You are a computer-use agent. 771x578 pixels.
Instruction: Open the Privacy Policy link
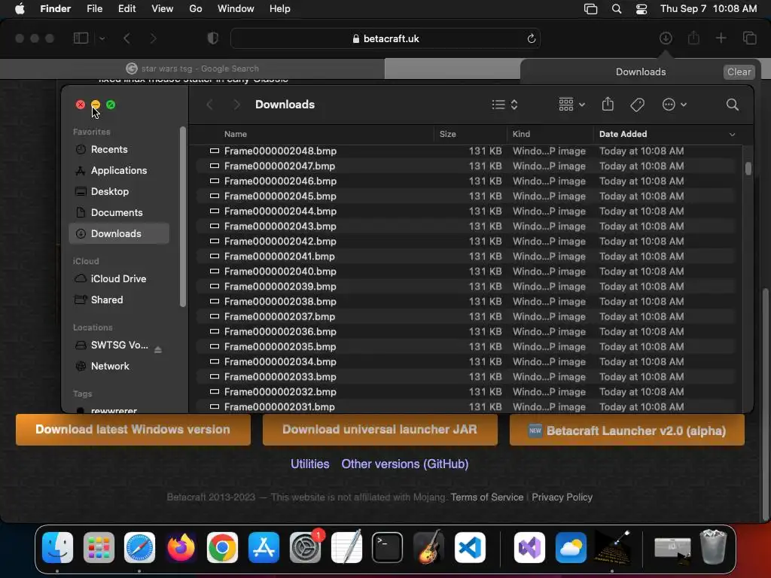(562, 497)
